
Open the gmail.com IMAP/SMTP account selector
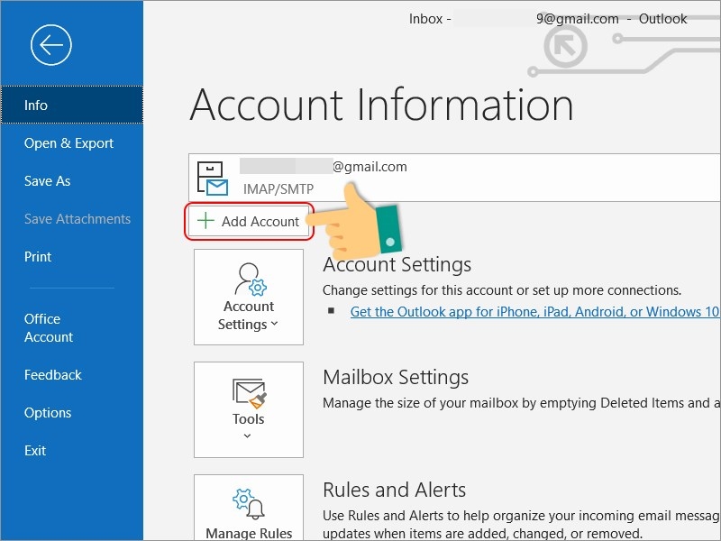[x=454, y=178]
